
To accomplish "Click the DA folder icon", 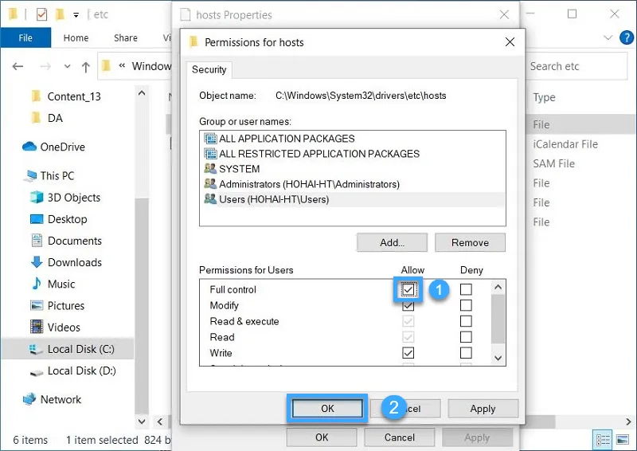I will [x=36, y=118].
